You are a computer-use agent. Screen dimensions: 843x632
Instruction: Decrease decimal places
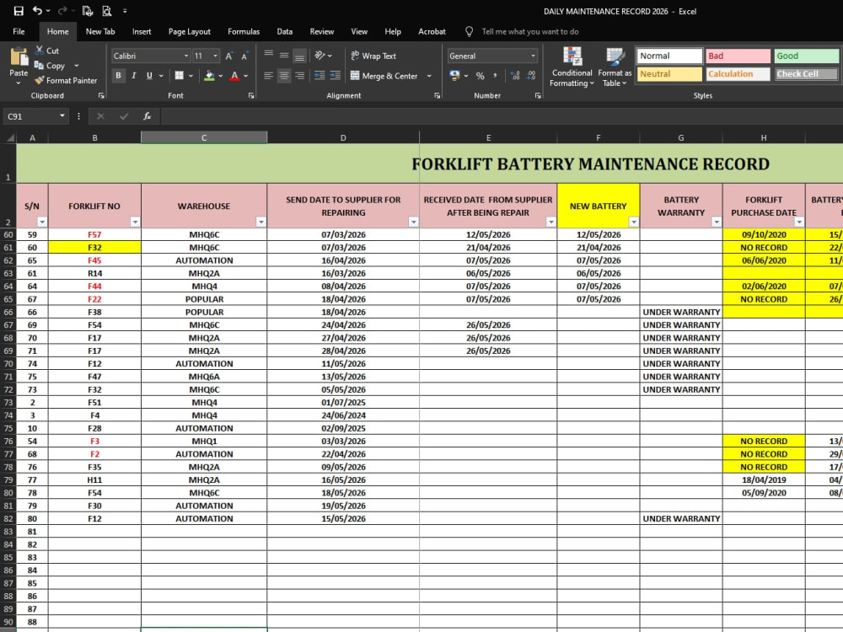point(531,76)
